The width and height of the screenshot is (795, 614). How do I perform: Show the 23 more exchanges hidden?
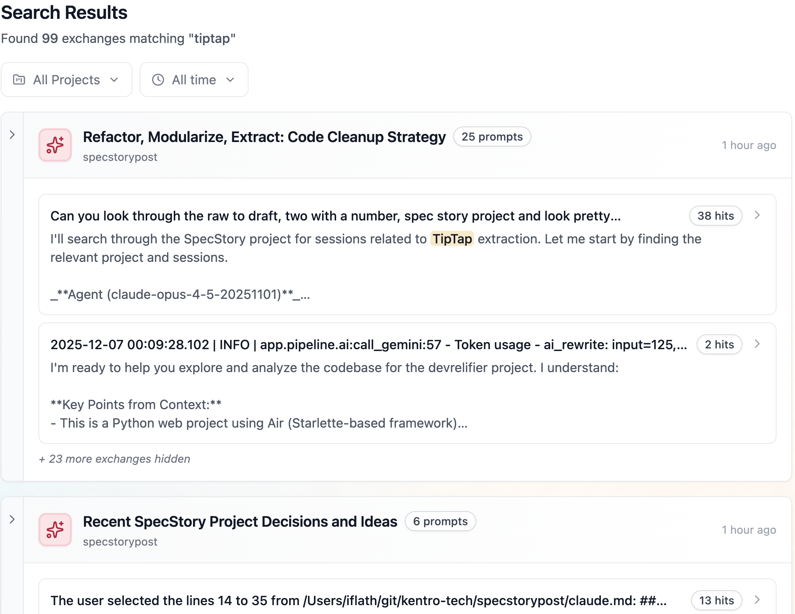[115, 459]
